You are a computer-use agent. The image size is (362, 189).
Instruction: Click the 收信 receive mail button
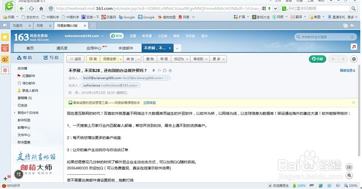tap(25, 58)
